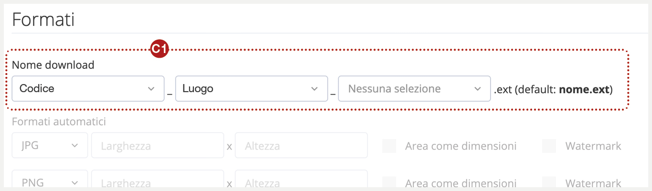Open the Codice download name dropdown
Viewport: 652px width, 191px height.
click(81, 89)
